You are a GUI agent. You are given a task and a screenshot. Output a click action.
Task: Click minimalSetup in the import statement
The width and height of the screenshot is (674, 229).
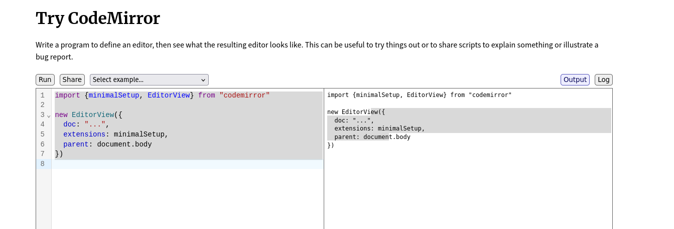(x=113, y=95)
